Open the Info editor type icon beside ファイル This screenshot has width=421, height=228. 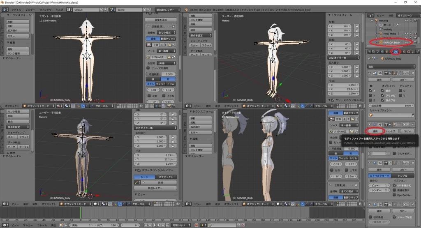(x=5, y=10)
